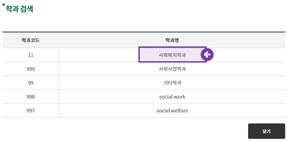
Task: Select the social work department name
Action: tap(172, 97)
